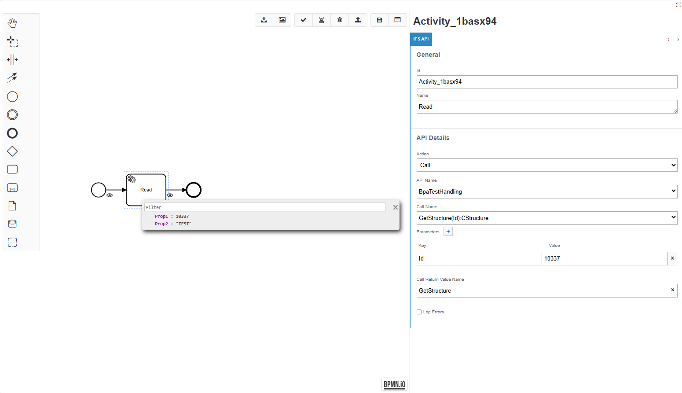Create an end event from palette
The image size is (682, 393).
[x=12, y=133]
